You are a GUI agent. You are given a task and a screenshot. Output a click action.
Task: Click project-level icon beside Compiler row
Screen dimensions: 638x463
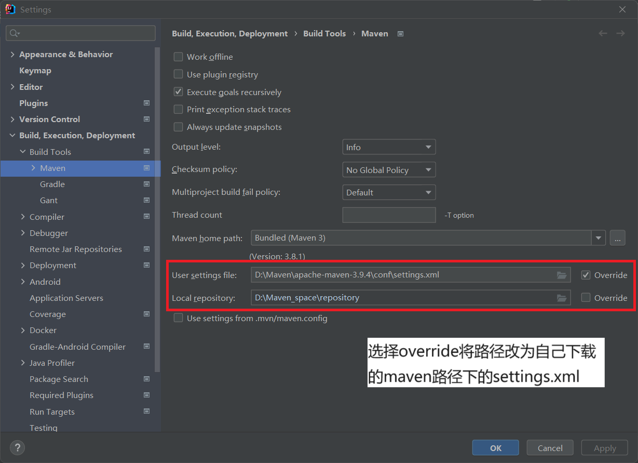146,217
